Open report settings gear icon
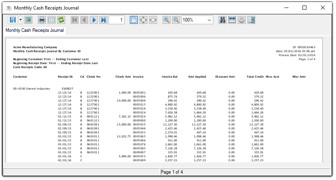The height and width of the screenshot is (180, 336). click(242, 20)
